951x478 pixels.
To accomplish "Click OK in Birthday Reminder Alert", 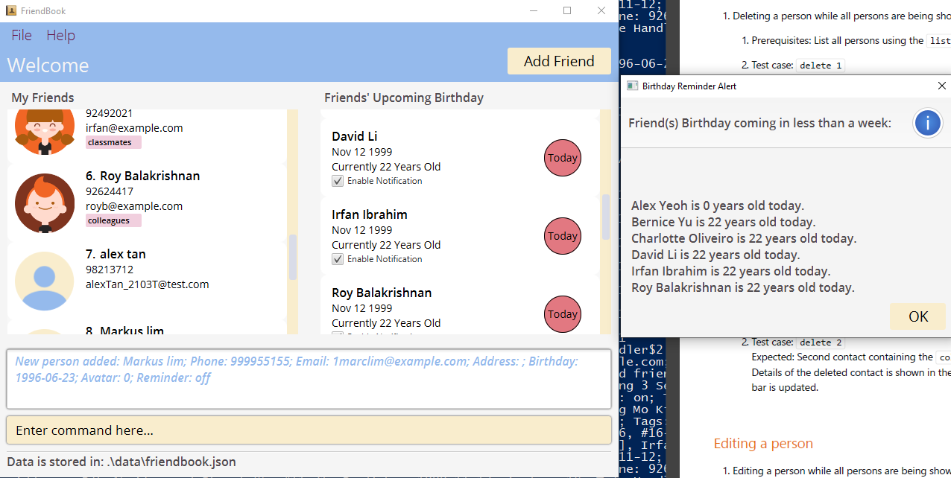I will 918,316.
